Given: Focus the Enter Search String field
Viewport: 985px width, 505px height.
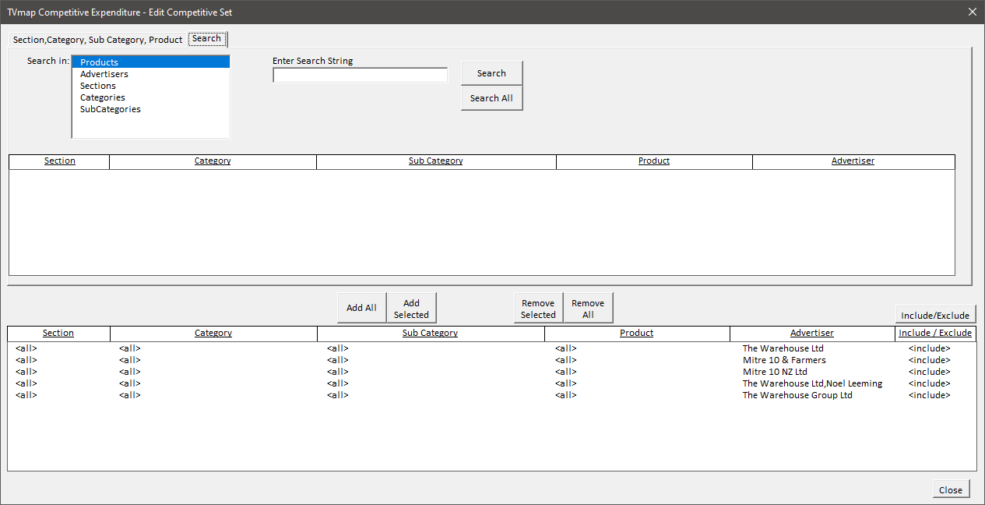Looking at the screenshot, I should (x=361, y=75).
